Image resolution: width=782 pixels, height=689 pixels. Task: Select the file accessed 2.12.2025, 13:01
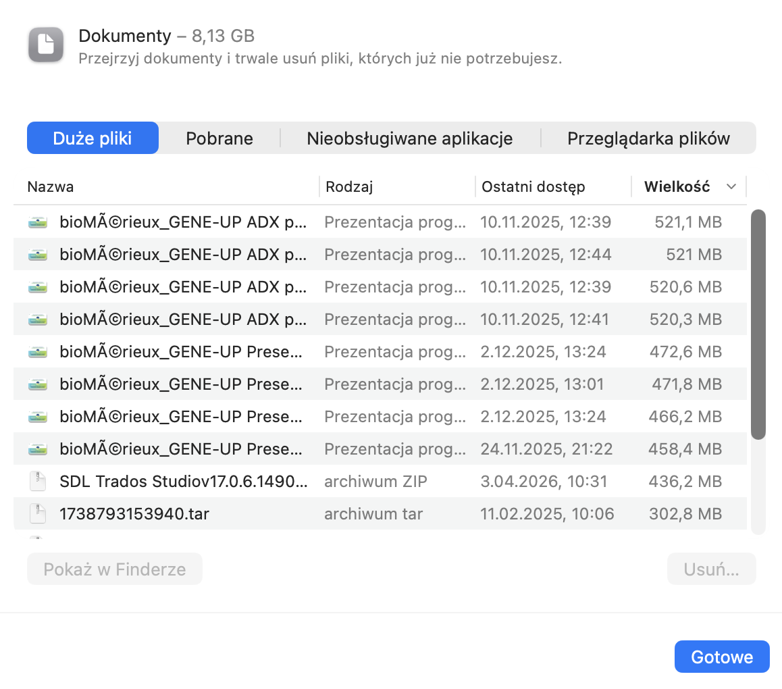380,384
